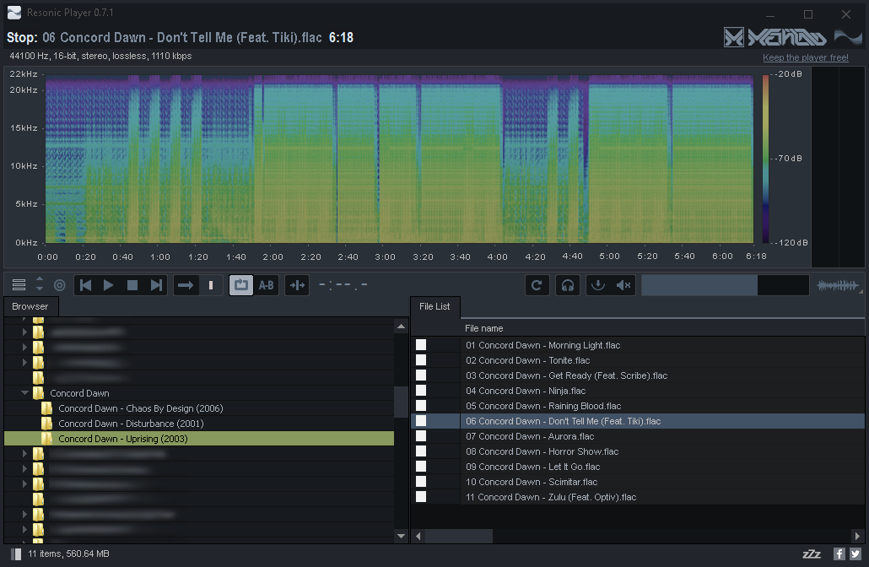Image resolution: width=869 pixels, height=567 pixels.
Task: Open the Facebook icon in status bar
Action: (839, 553)
